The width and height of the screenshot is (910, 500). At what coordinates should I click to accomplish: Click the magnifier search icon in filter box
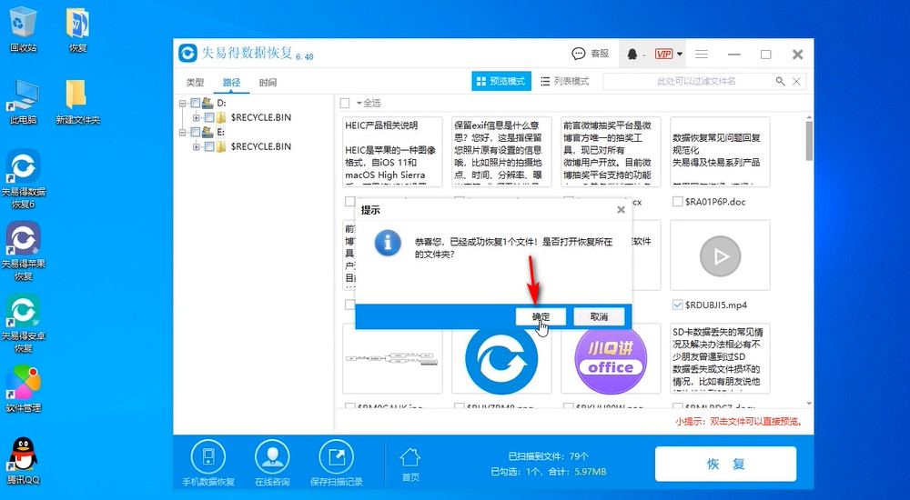click(781, 81)
